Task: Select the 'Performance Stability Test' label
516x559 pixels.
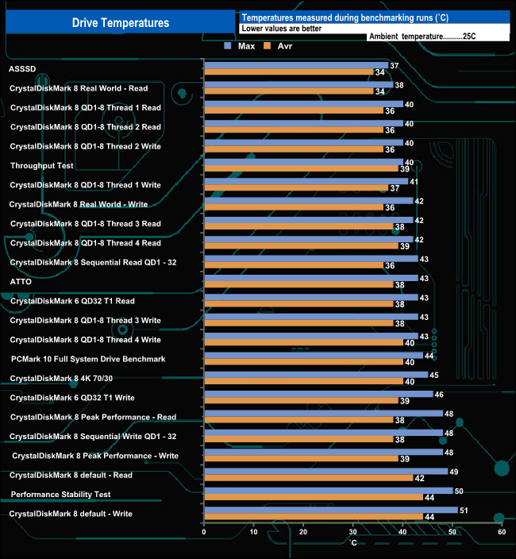Action: (x=60, y=495)
